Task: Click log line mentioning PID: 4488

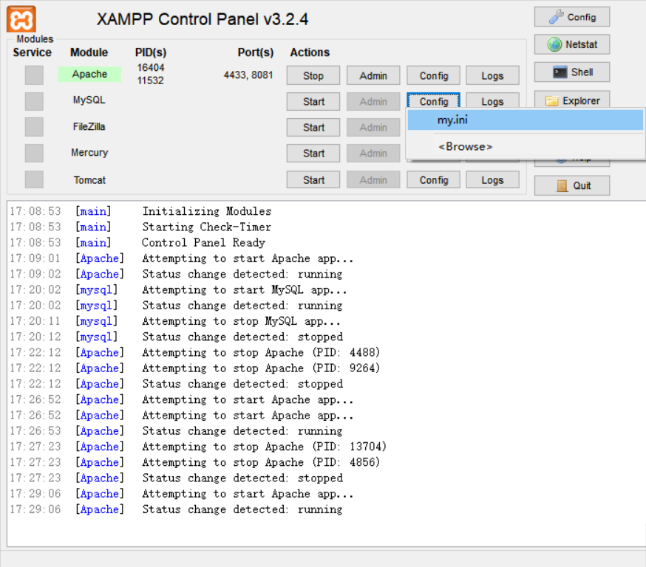Action: (x=261, y=352)
